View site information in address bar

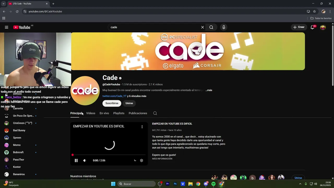[x=25, y=11]
